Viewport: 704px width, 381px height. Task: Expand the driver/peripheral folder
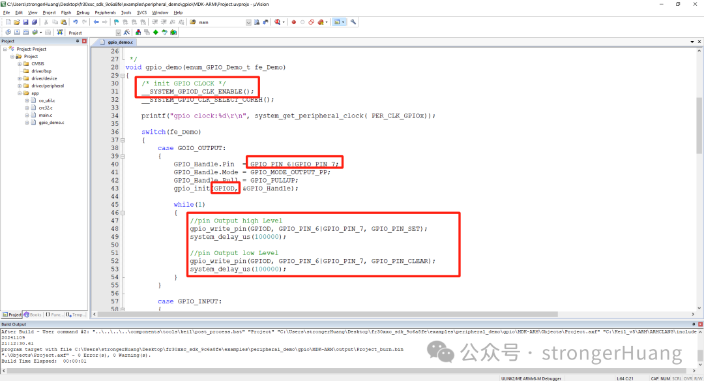click(x=20, y=86)
